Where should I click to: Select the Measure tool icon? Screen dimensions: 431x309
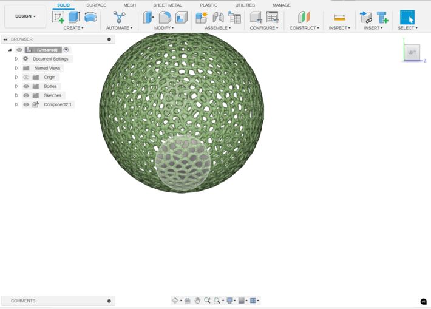[339, 18]
